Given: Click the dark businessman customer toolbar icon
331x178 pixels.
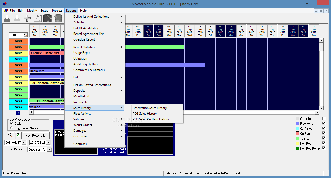Looking at the screenshot, I should [x=7, y=18].
